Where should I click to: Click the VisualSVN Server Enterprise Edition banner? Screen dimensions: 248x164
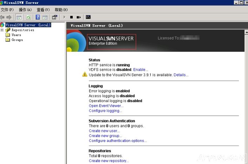[111, 42]
